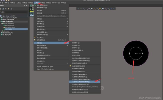Screen dimensions: 163x100
Task: Expand the Pin/Part Swapping (W) submenu arrow
Action: tap(68, 35)
